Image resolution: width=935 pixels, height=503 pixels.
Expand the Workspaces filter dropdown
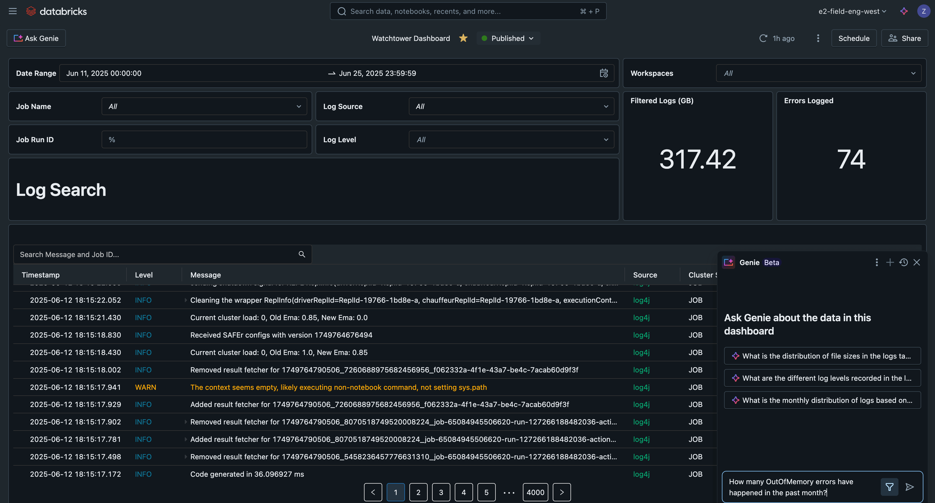coord(818,73)
